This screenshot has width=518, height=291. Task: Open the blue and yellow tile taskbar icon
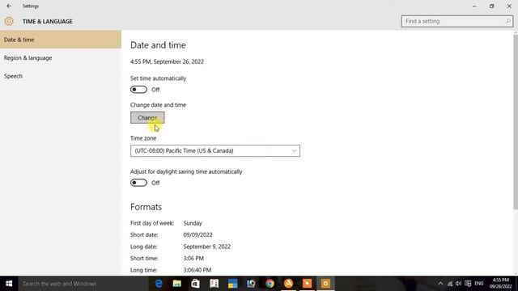click(232, 284)
